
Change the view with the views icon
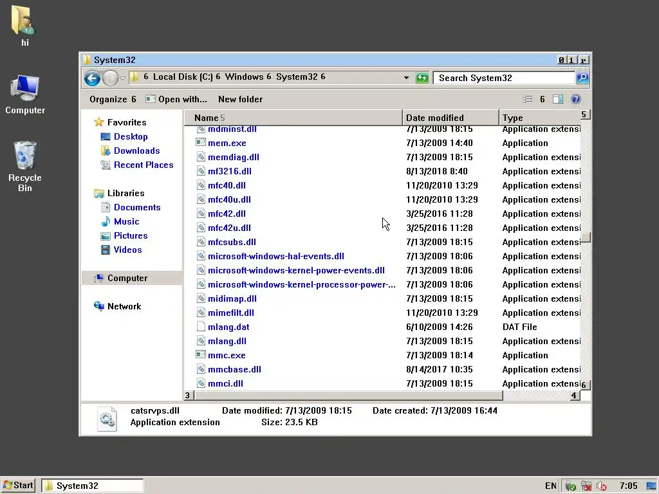(x=528, y=99)
